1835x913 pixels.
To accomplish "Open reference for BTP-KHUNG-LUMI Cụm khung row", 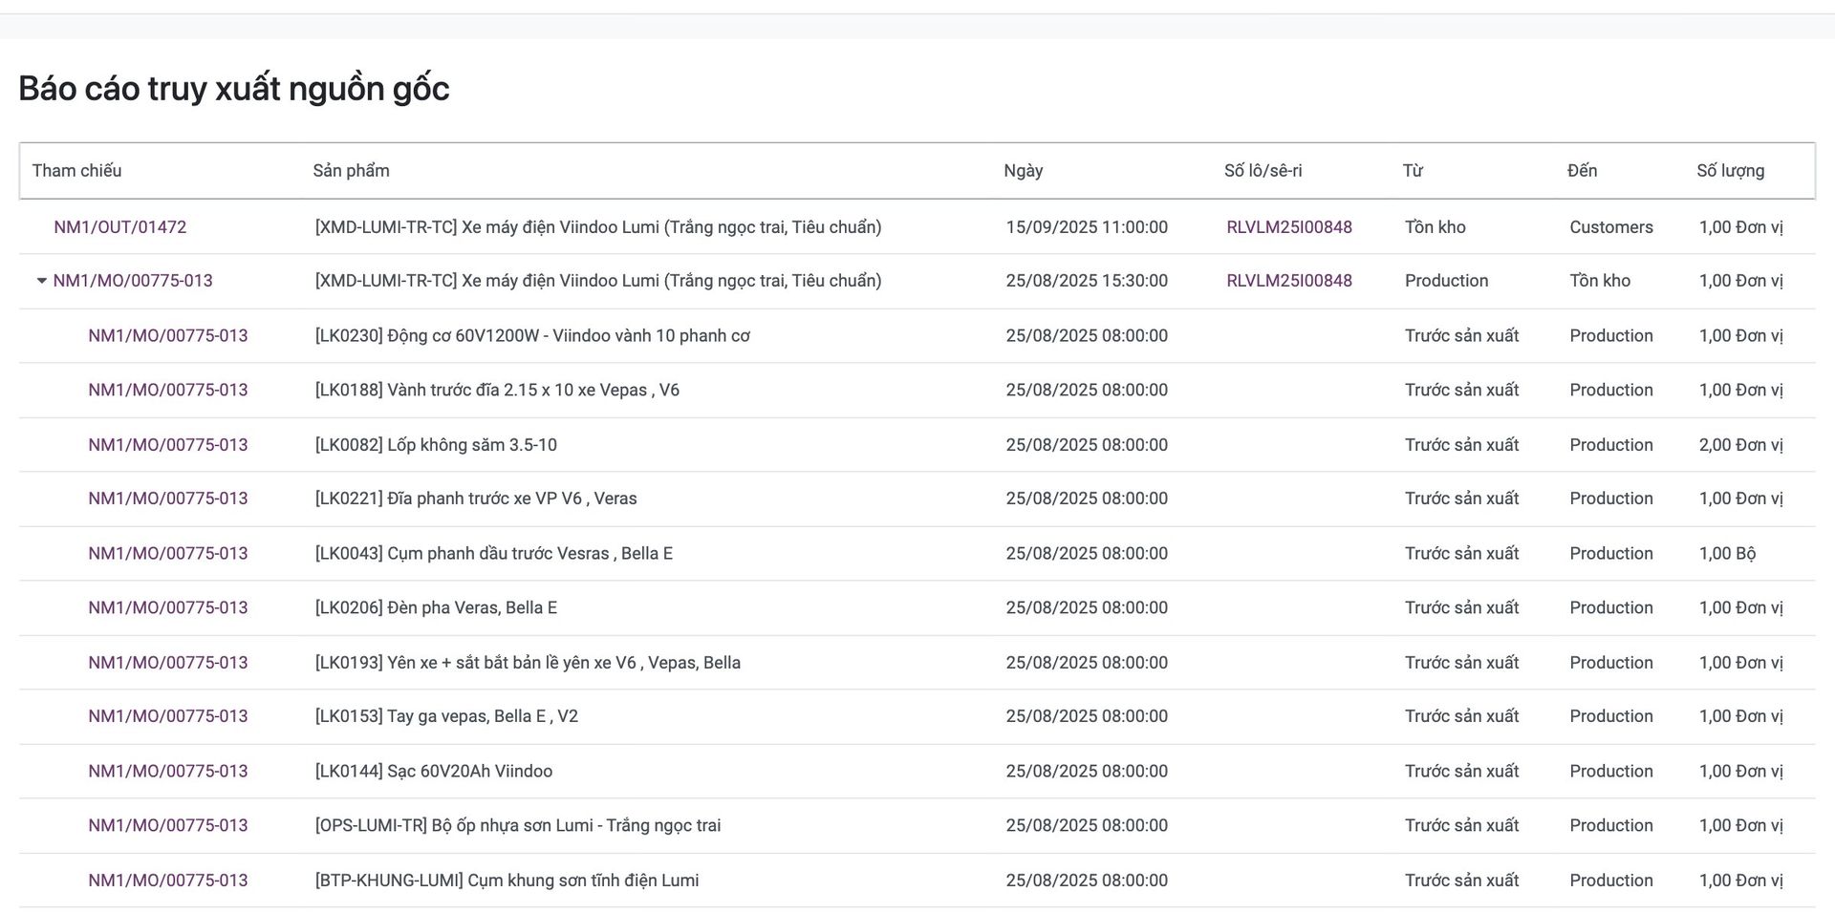I will tap(168, 881).
